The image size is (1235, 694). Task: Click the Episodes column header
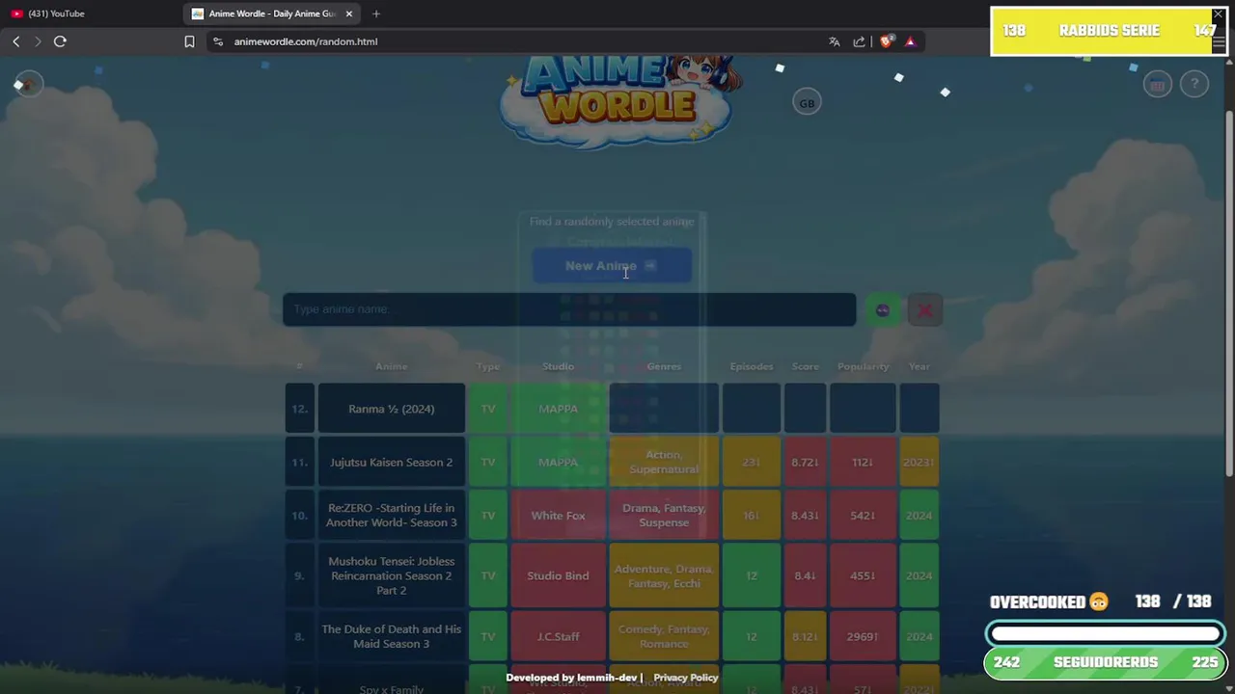tap(752, 366)
